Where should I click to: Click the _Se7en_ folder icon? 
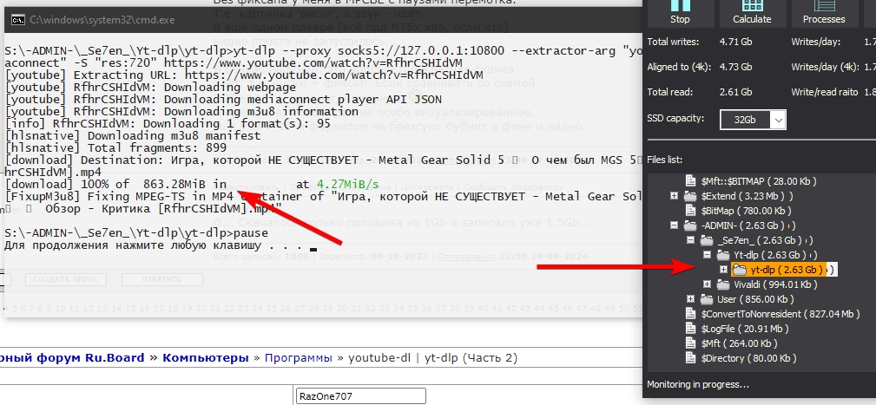[708, 240]
